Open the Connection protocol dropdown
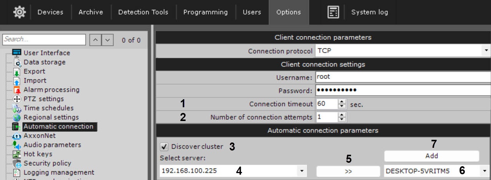Image resolution: width=491 pixels, height=180 pixels. pyautogui.click(x=486, y=51)
